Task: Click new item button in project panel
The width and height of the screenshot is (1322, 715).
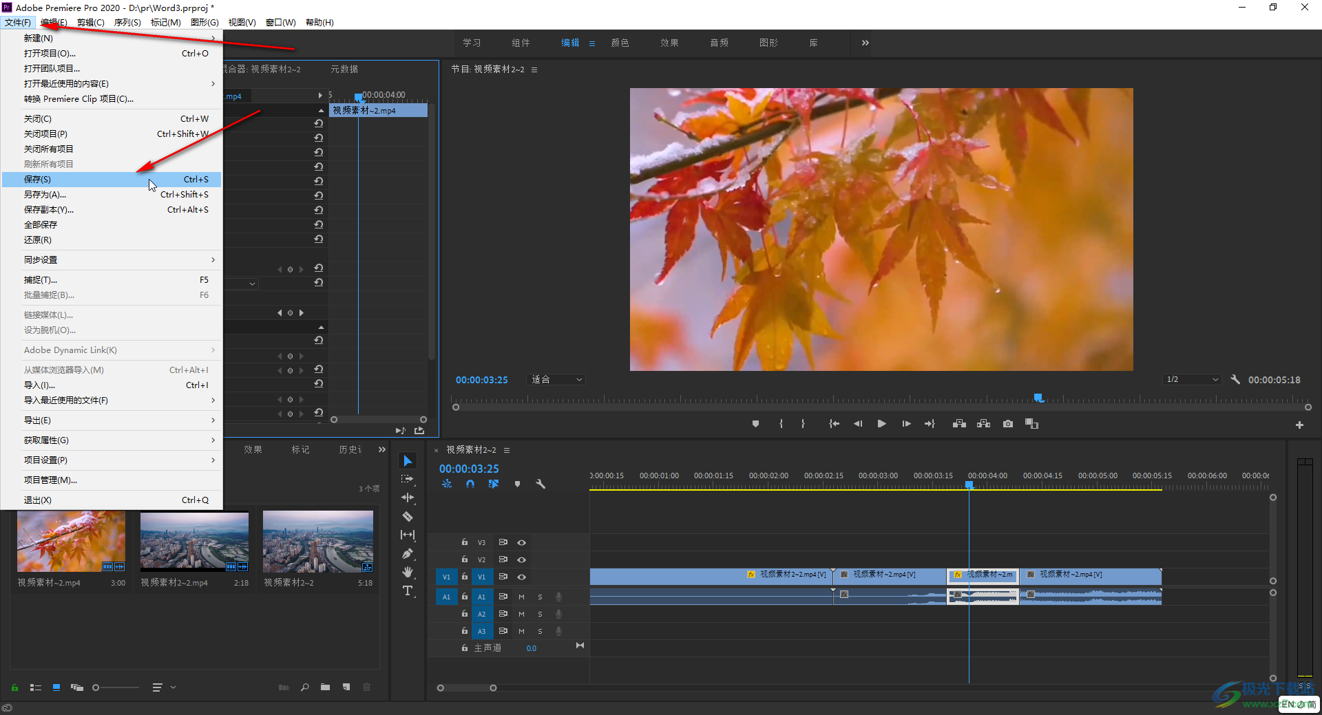Action: tap(346, 687)
